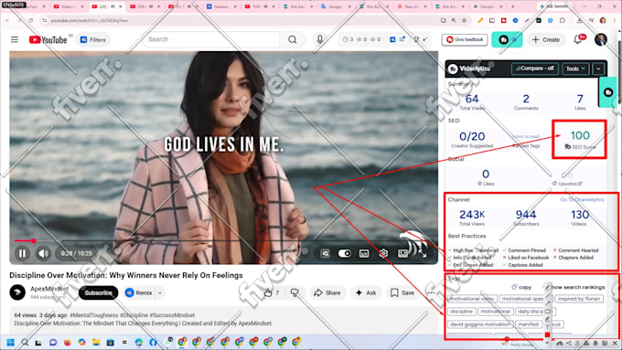Click the Ask button
Image resolution: width=622 pixels, height=350 pixels.
366,293
